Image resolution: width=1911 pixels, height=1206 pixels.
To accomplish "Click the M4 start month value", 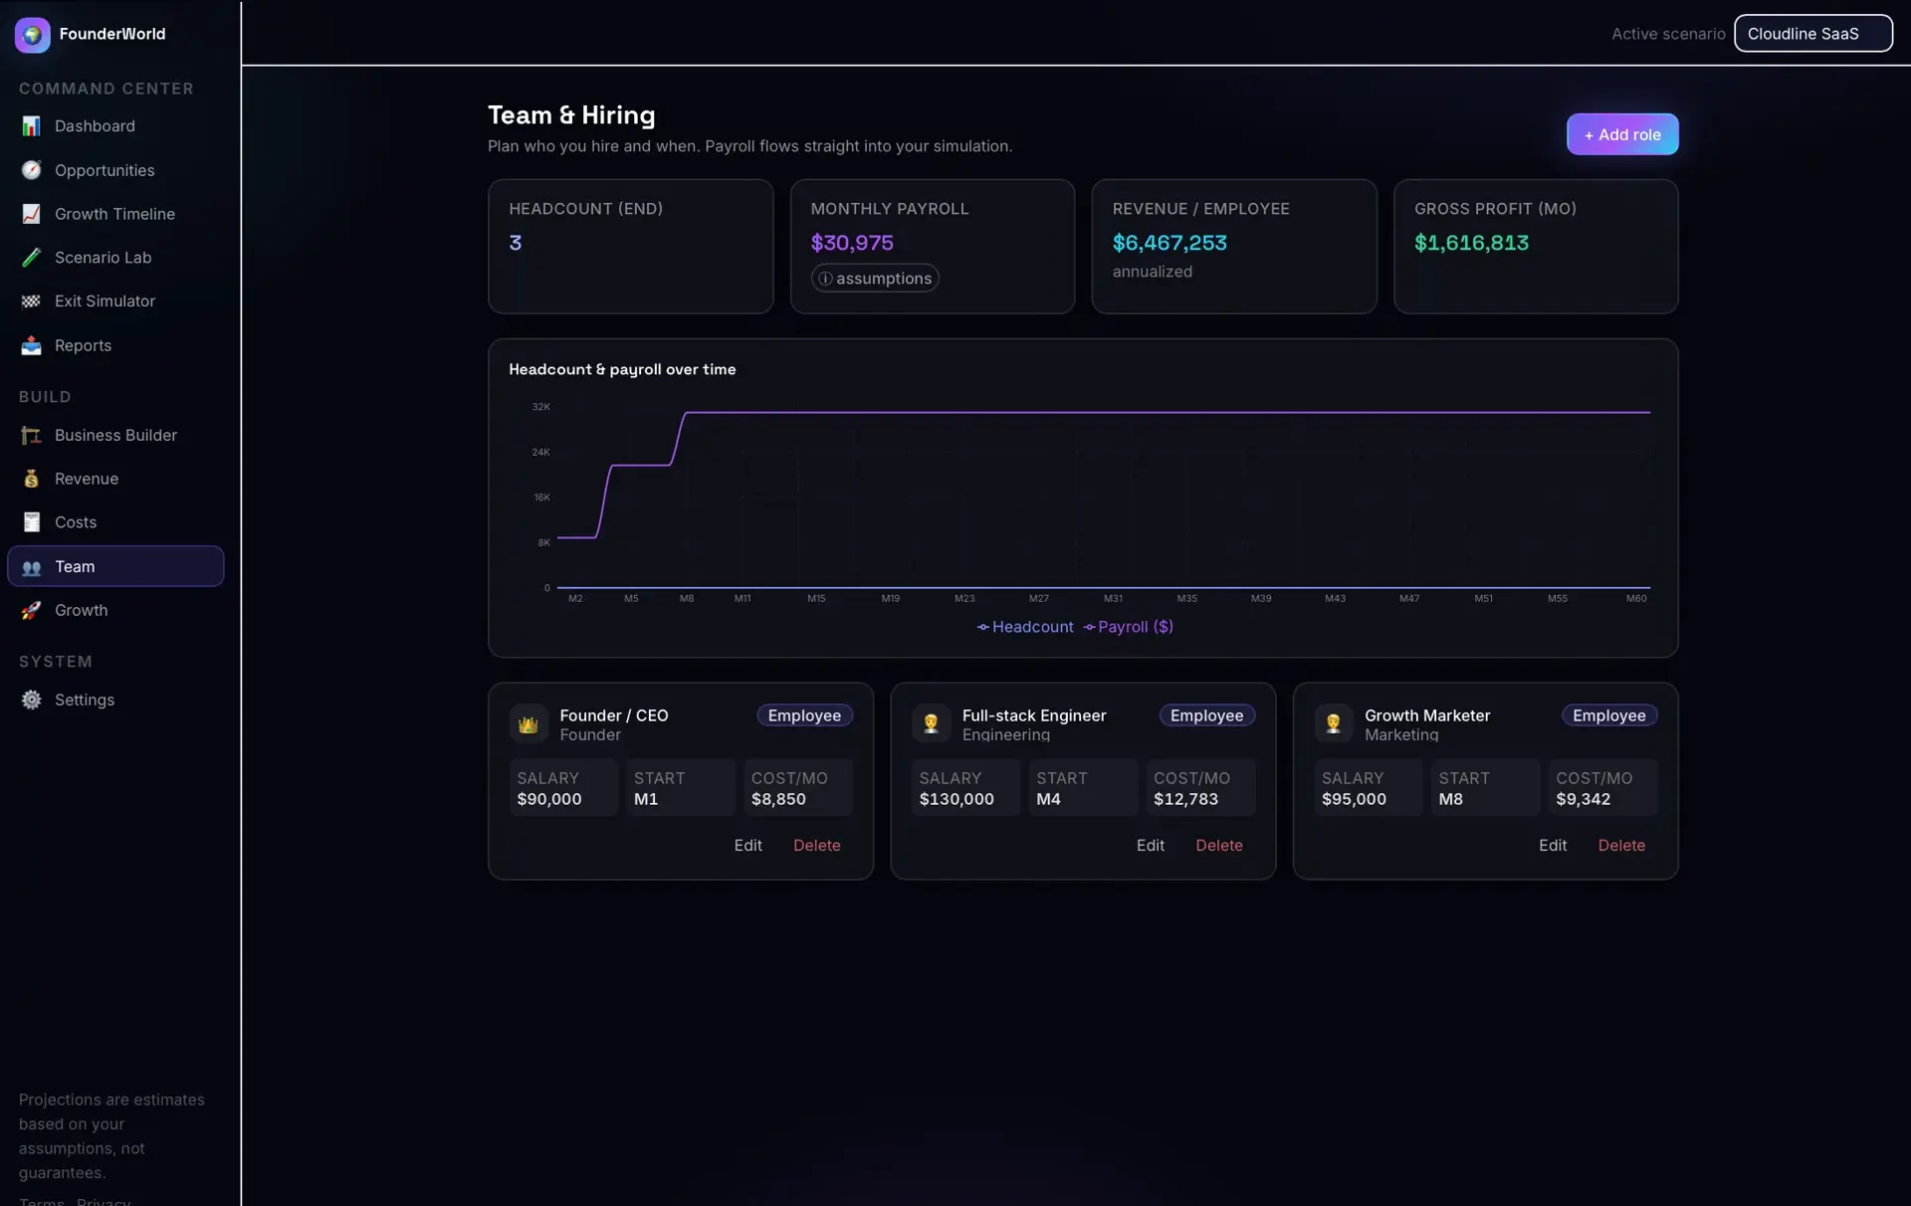I will [x=1048, y=800].
